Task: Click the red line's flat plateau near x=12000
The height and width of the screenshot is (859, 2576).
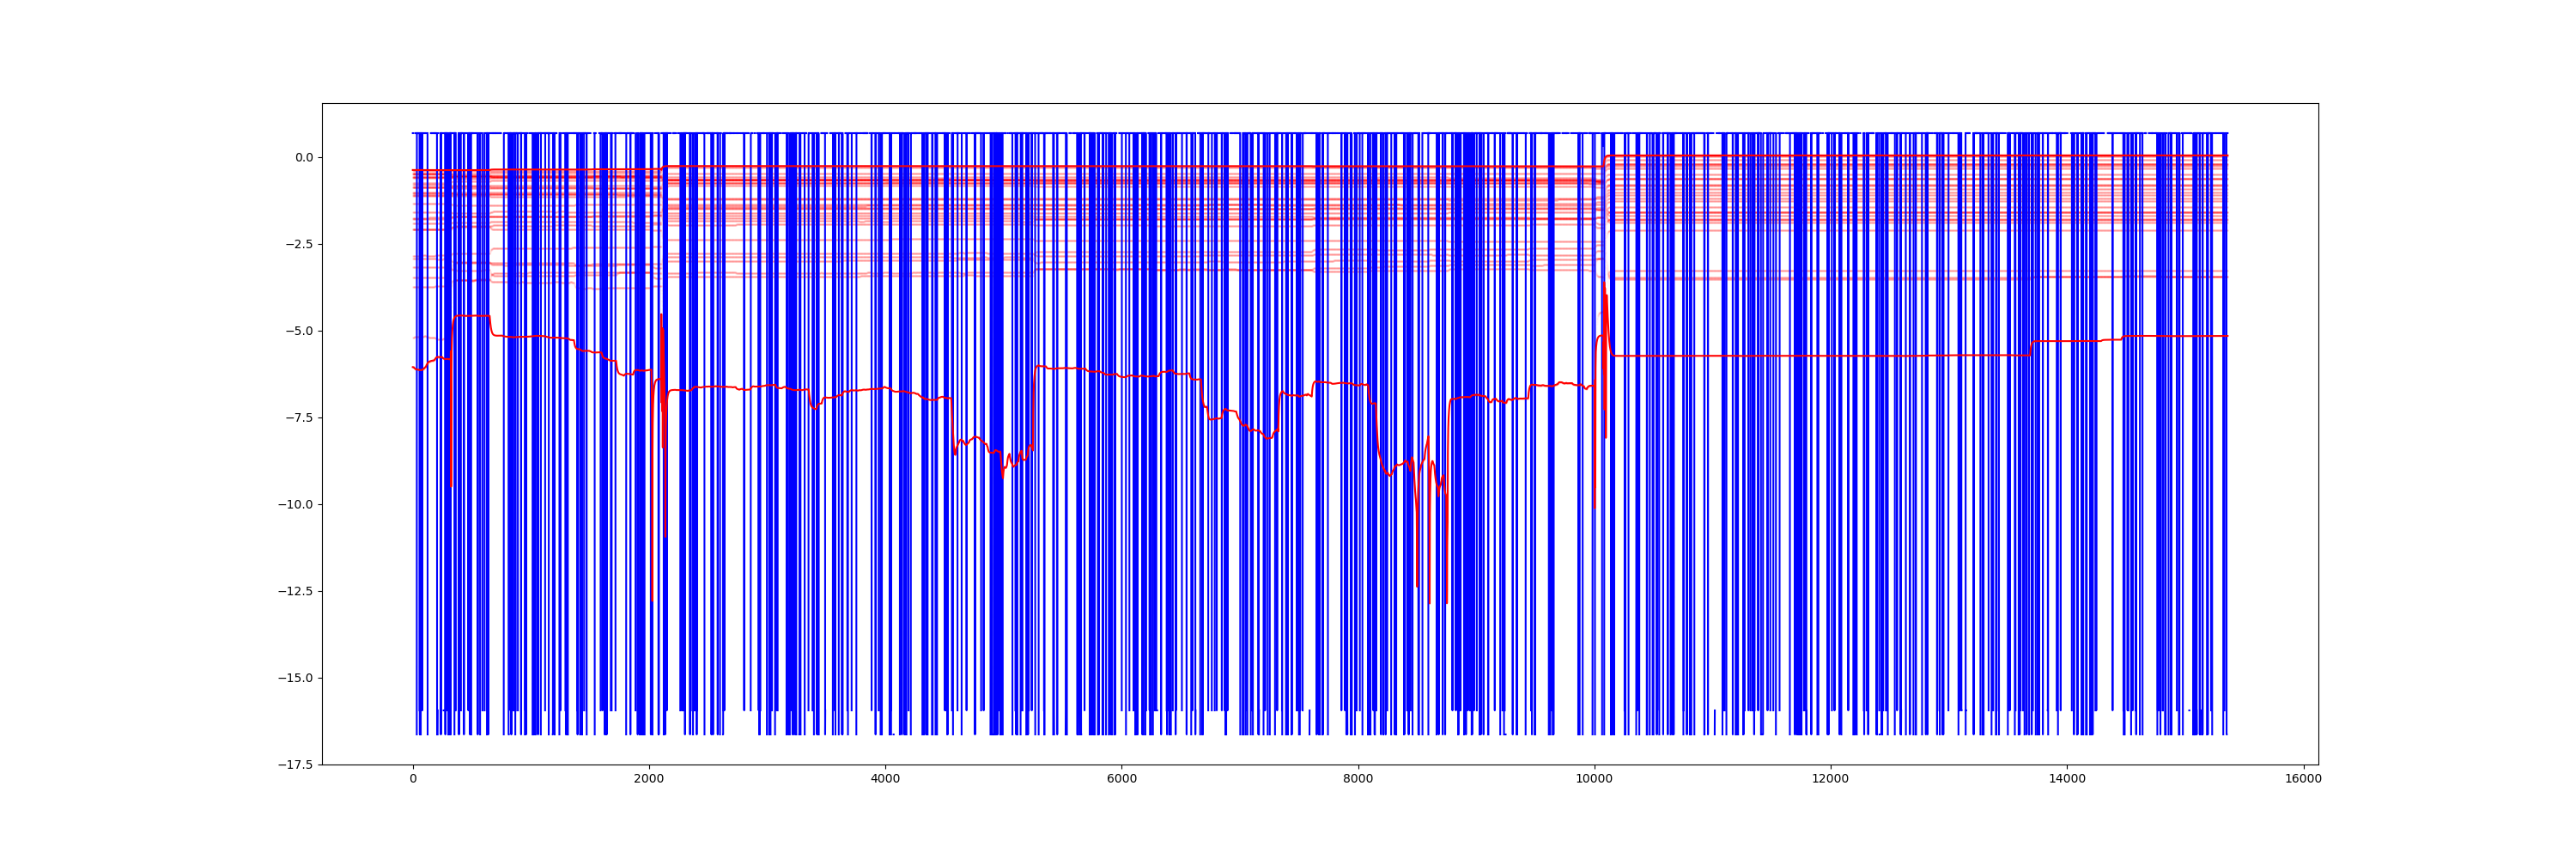Action: pos(1831,356)
